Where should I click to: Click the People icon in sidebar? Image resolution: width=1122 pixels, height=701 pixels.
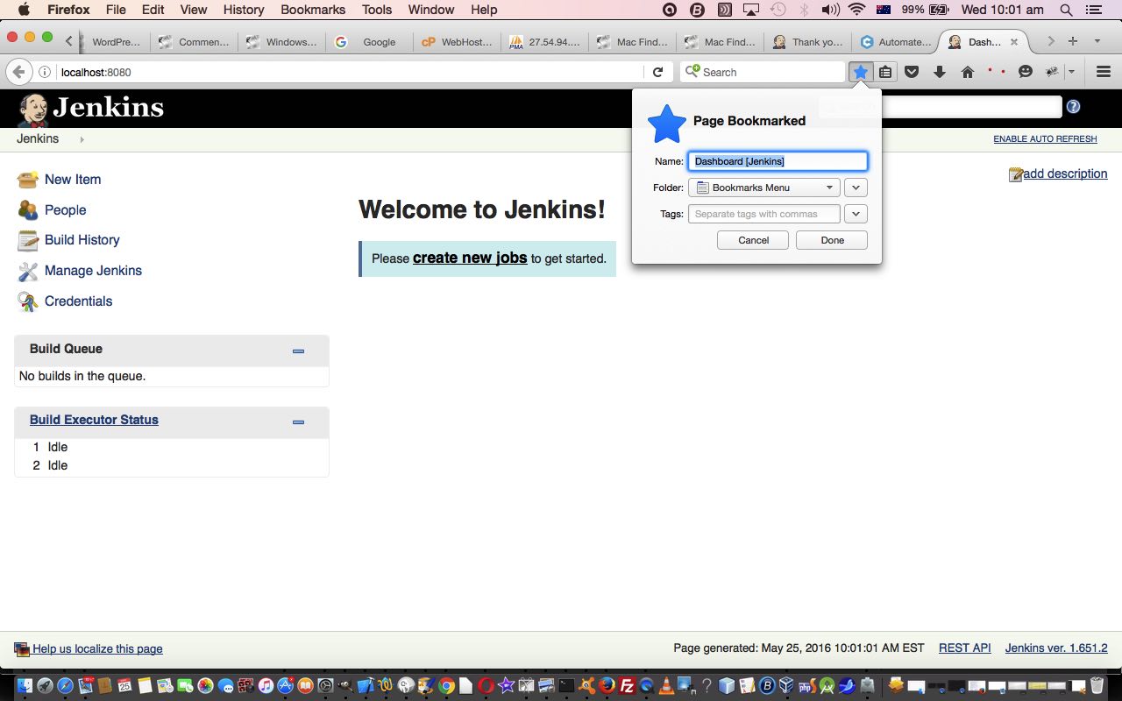28,210
